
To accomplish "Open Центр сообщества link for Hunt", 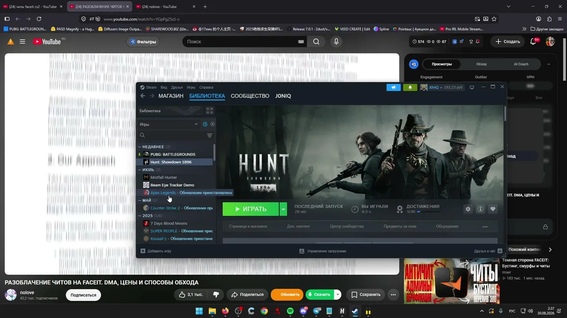I will (x=347, y=226).
